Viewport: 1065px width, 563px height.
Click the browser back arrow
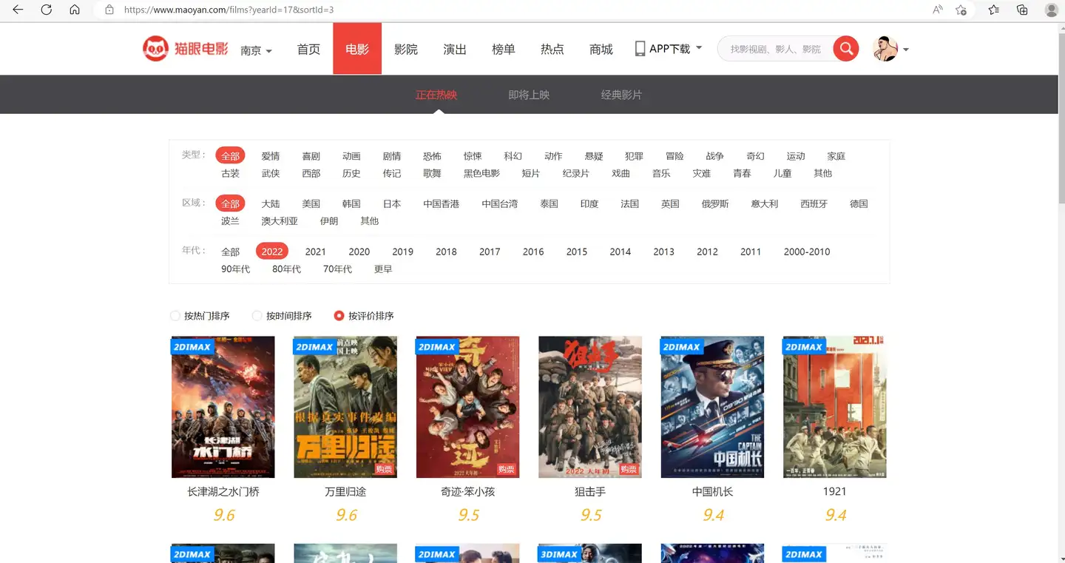(x=18, y=10)
